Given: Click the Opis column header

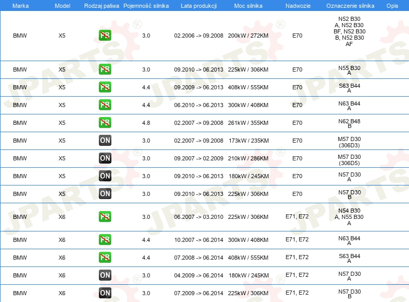Looking at the screenshot, I should coord(392,5).
